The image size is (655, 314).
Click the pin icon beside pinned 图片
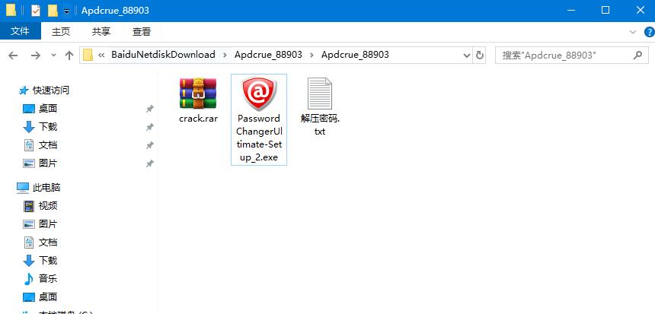(x=149, y=164)
